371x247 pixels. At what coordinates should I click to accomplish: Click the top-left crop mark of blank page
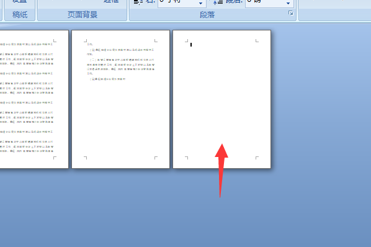point(187,41)
